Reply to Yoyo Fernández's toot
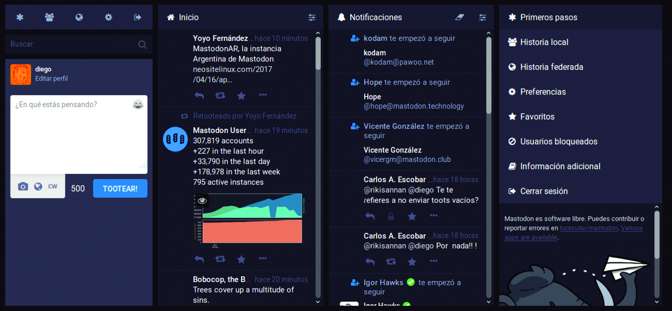Viewport: 672px width, 311px height. point(199,95)
